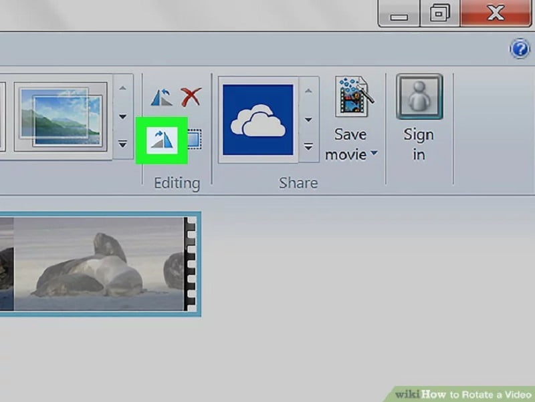Share the movie to OneDrive
The height and width of the screenshot is (402, 535).
pyautogui.click(x=258, y=120)
